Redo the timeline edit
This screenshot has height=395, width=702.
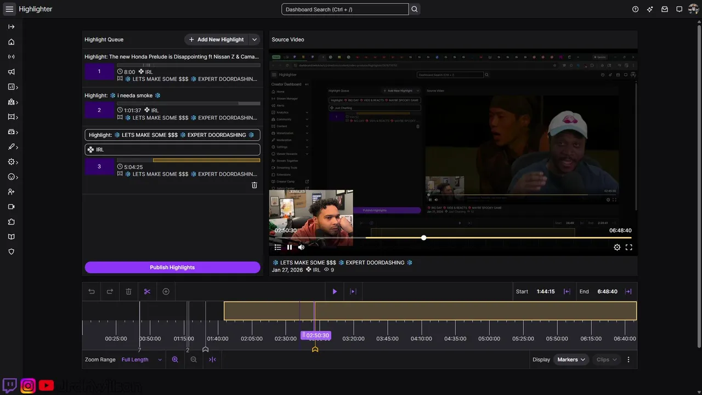(x=110, y=291)
